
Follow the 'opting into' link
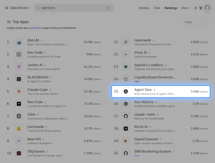click(x=35, y=28)
